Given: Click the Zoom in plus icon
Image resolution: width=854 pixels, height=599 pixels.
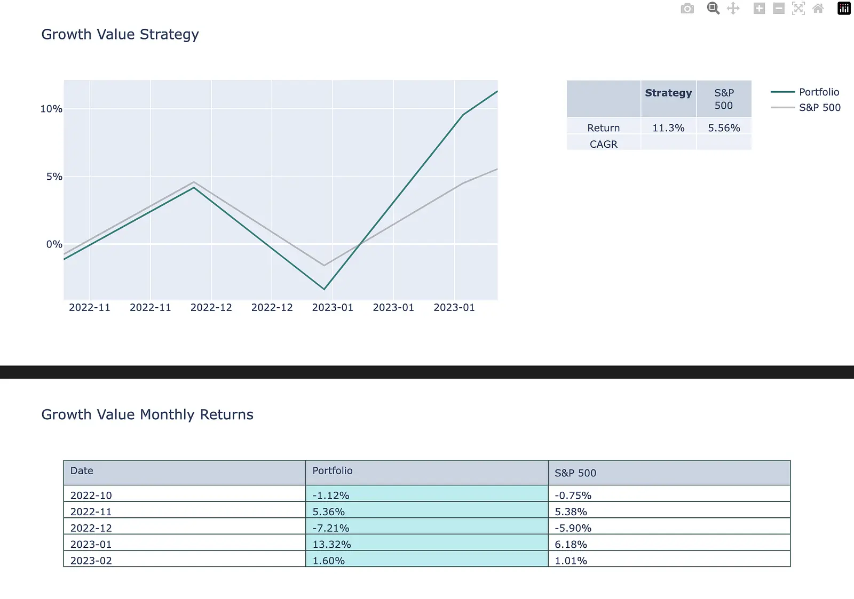Looking at the screenshot, I should tap(759, 9).
